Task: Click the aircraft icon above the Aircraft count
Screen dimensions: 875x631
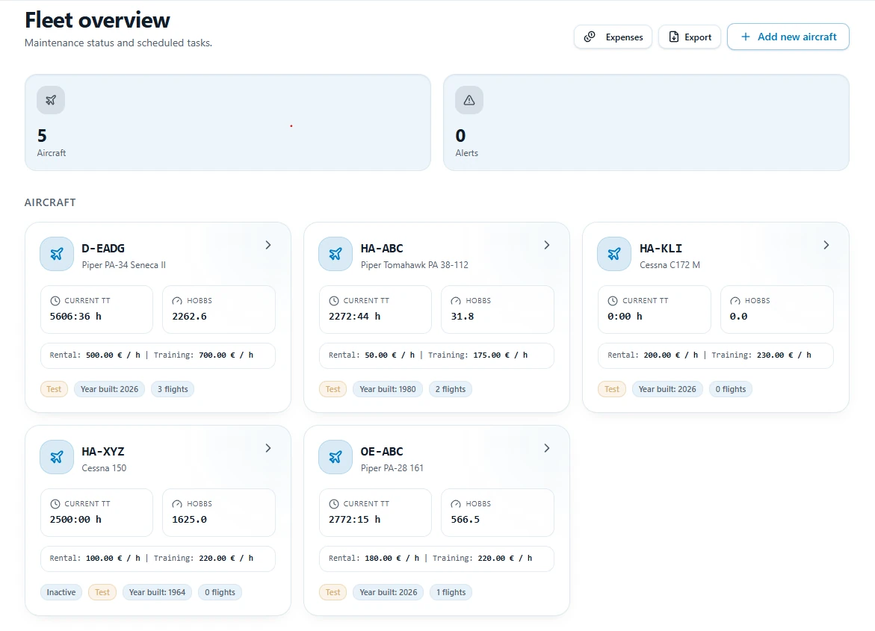Action: [51, 100]
